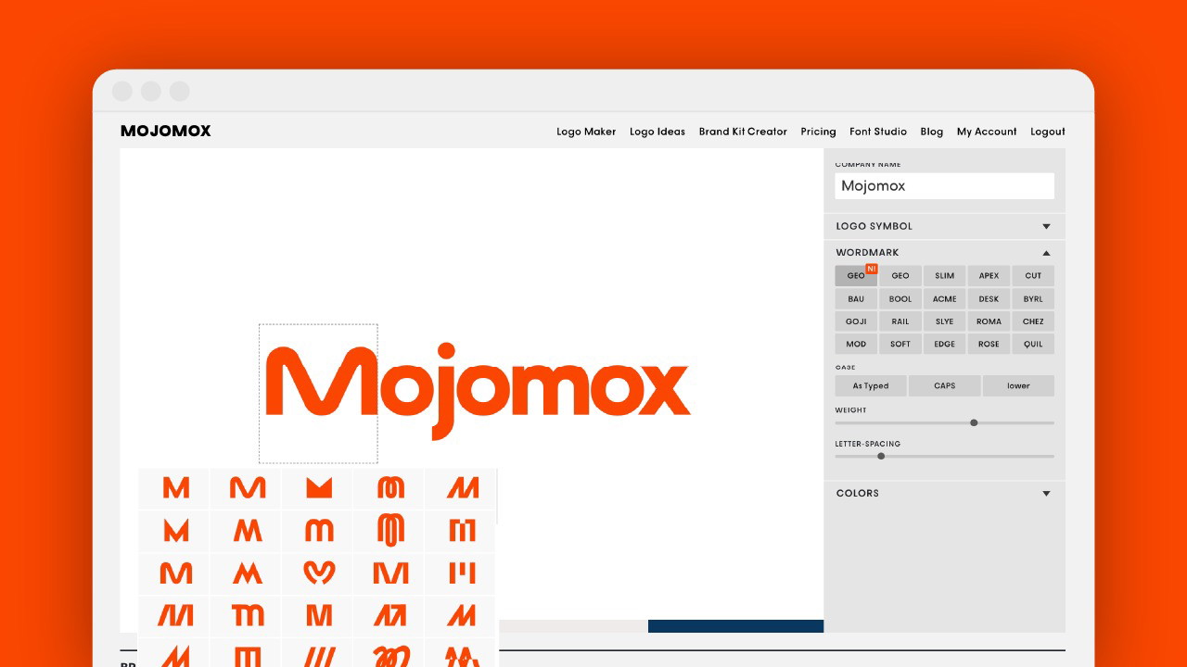The image size is (1187, 667).
Task: Set case to As Typed
Action: 871,386
